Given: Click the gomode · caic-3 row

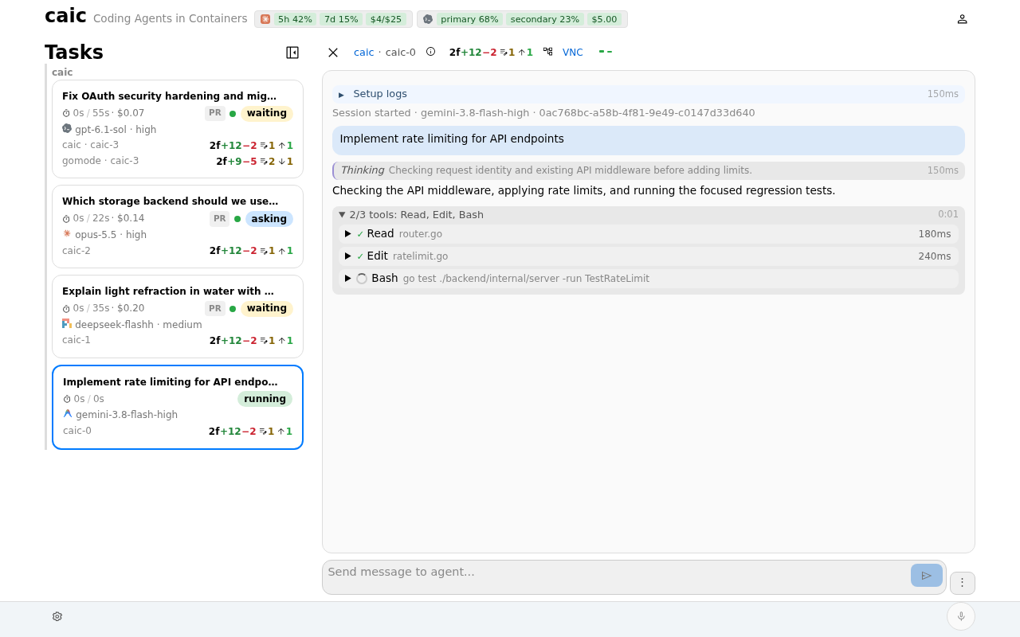Looking at the screenshot, I should [x=178, y=162].
